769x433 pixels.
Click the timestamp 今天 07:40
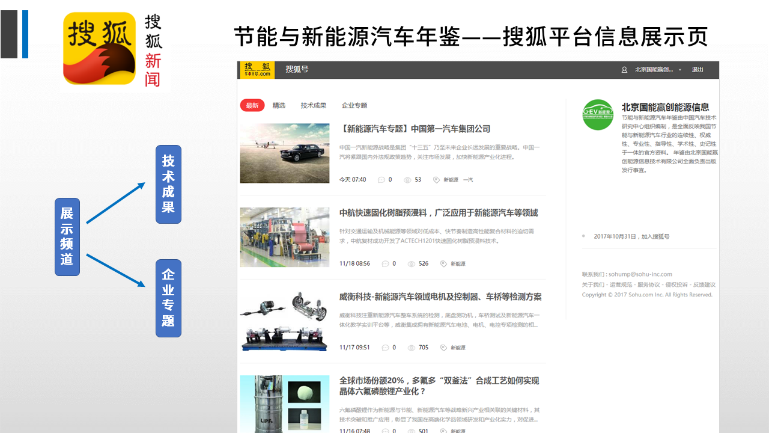tap(353, 180)
